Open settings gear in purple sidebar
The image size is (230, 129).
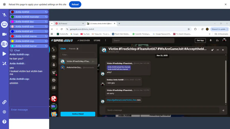tap(4, 112)
